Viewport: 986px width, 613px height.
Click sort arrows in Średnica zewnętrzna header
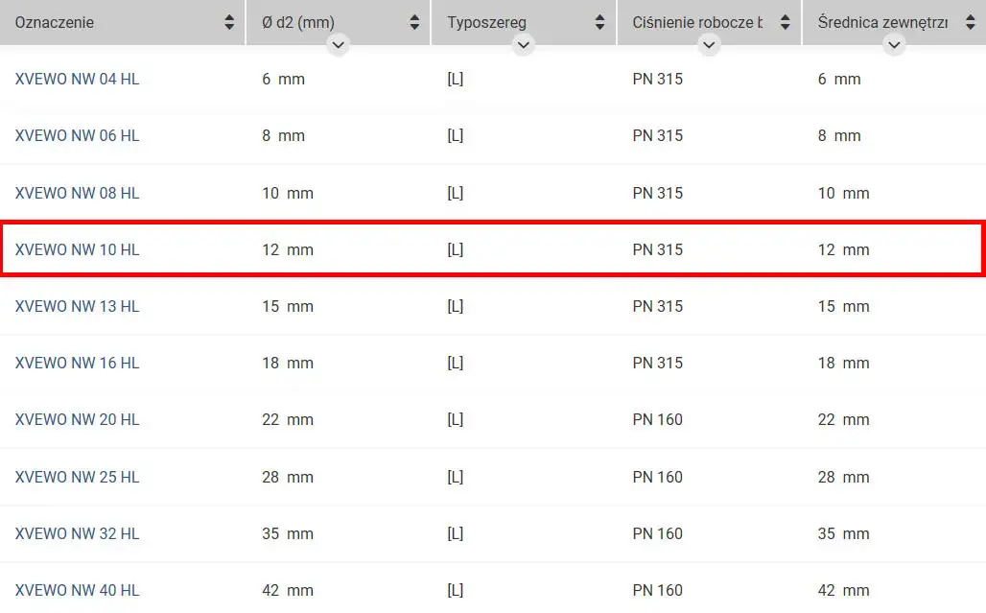pyautogui.click(x=970, y=22)
